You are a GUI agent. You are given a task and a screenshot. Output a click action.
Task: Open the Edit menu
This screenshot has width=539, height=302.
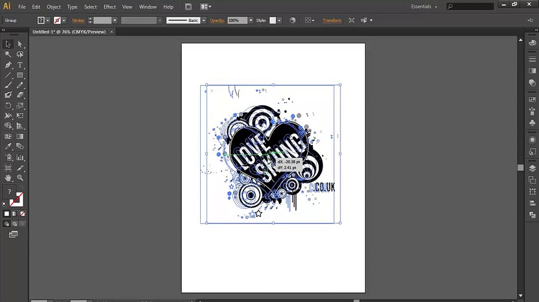click(x=36, y=7)
